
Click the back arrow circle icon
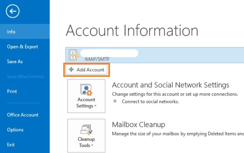click(13, 12)
